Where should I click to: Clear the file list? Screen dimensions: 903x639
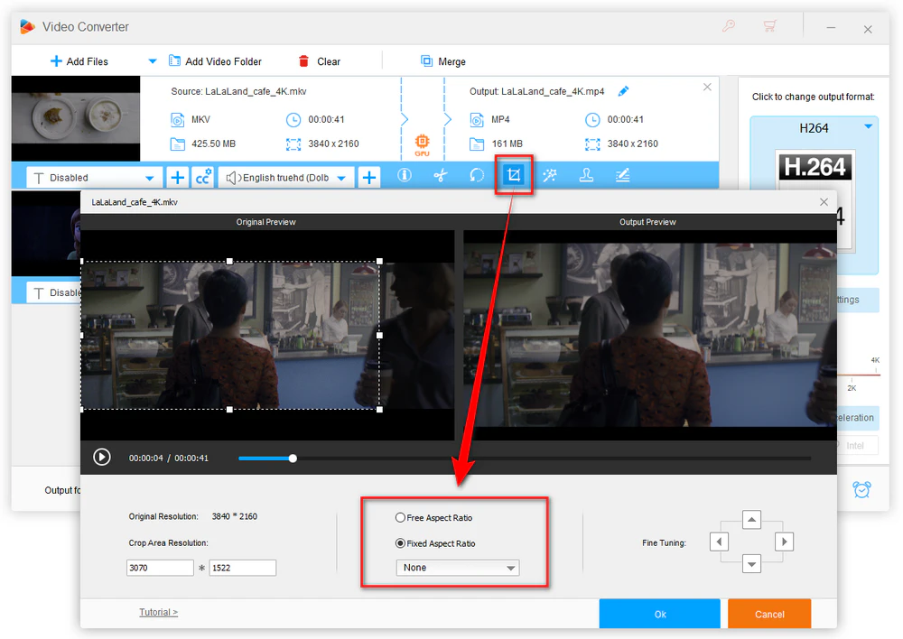(x=320, y=61)
